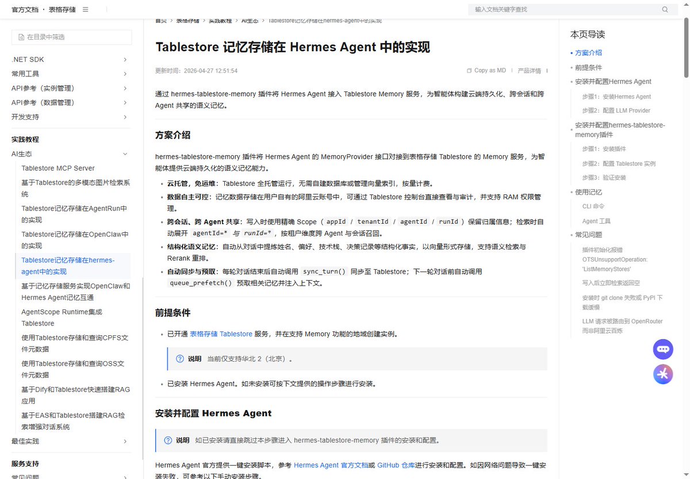The height and width of the screenshot is (479, 690).
Task: Jump to 步骤2：配置 LLM Provider
Action: point(616,110)
